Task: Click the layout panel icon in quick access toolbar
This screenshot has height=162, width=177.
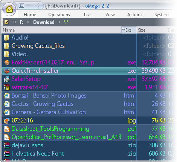Action: coord(21,6)
